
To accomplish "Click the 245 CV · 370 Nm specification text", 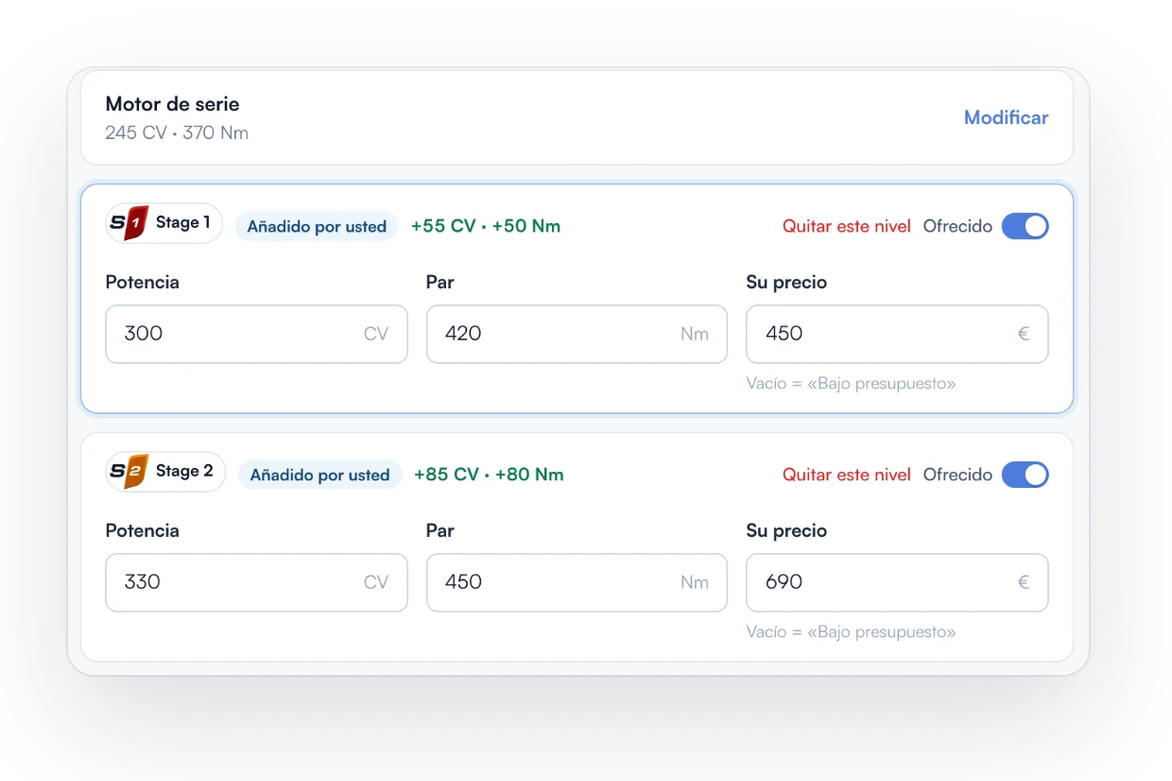I will coord(177,133).
